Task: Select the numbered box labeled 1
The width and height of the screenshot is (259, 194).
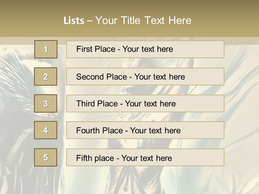Action: [x=46, y=49]
